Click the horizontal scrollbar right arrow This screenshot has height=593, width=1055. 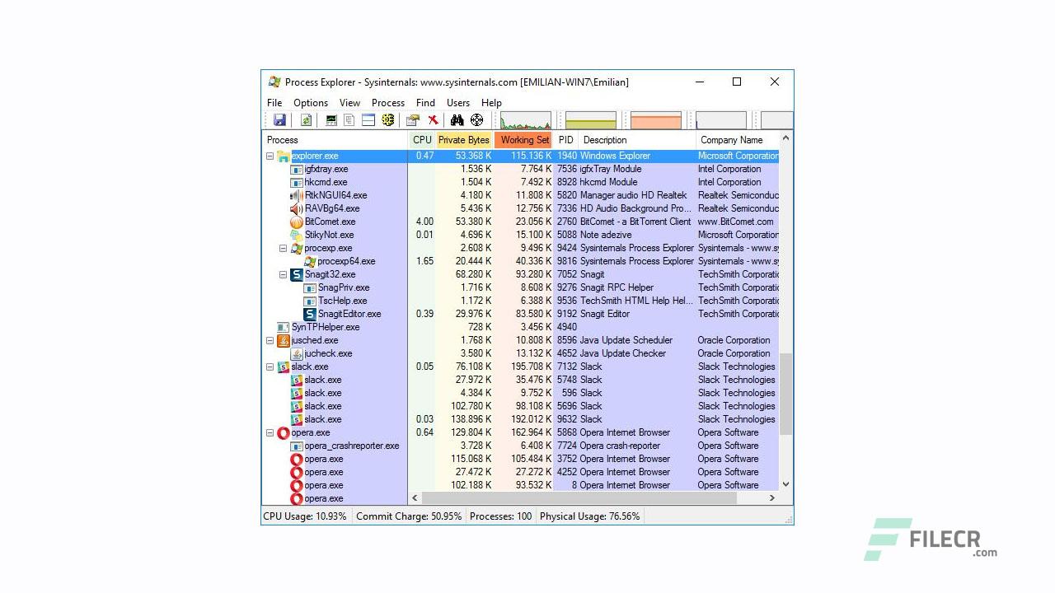click(x=772, y=497)
